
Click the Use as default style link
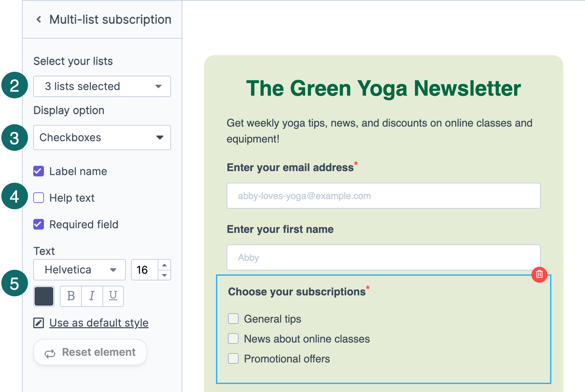(99, 323)
